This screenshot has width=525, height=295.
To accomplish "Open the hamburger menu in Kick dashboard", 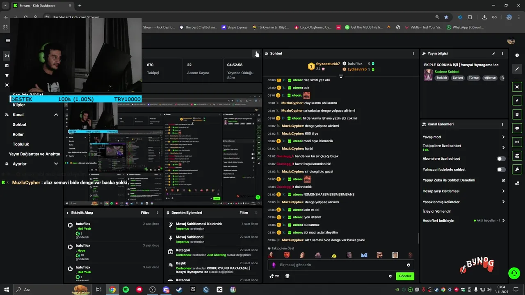I will (7, 41).
